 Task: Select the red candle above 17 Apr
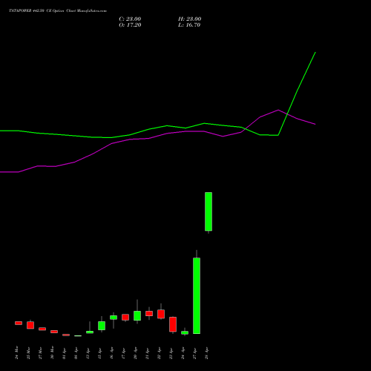pyautogui.click(x=125, y=317)
